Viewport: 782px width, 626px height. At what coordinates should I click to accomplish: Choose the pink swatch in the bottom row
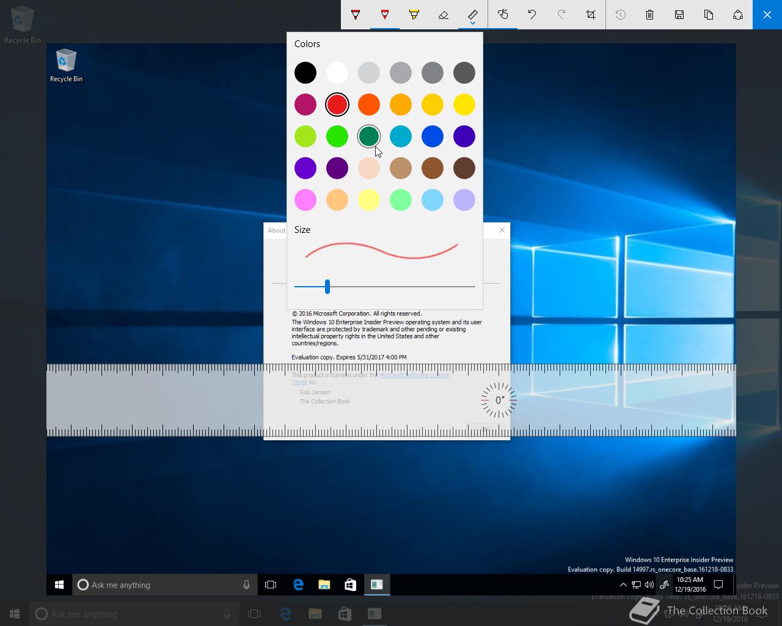pos(305,200)
